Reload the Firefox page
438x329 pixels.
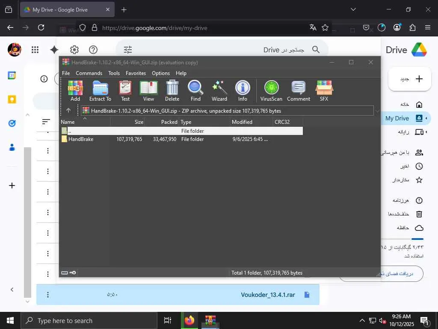(x=41, y=27)
